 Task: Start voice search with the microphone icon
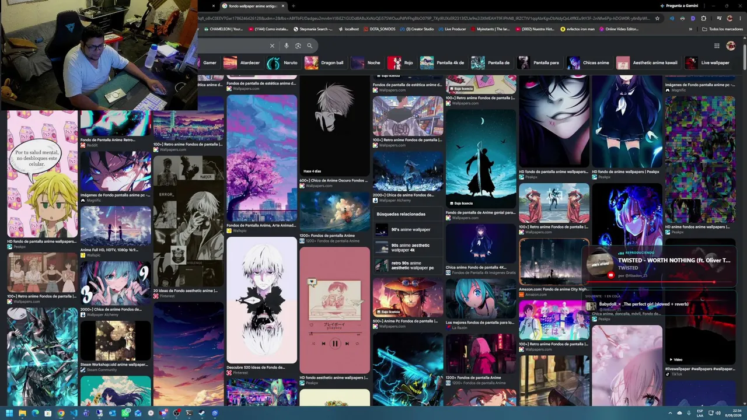[286, 45]
